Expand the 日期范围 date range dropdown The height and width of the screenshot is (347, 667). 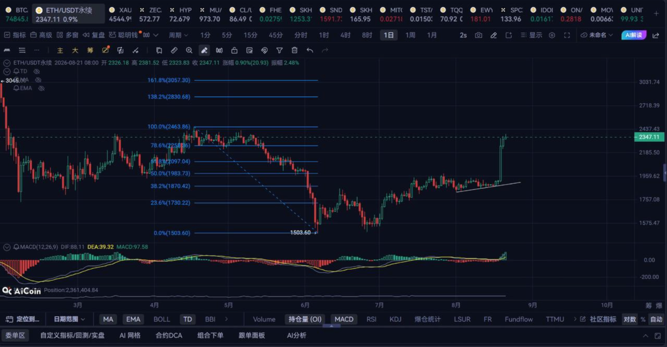click(69, 319)
